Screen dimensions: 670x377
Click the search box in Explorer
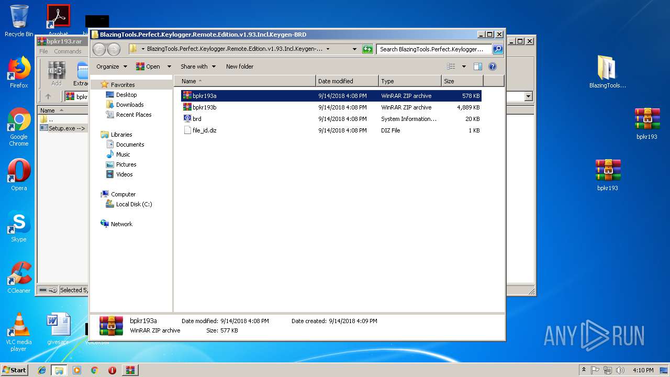[434, 49]
